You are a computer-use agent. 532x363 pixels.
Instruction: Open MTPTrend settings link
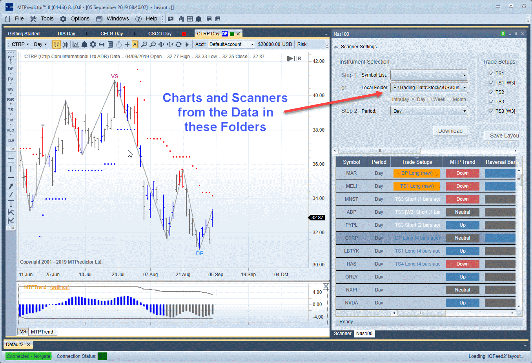(60, 287)
